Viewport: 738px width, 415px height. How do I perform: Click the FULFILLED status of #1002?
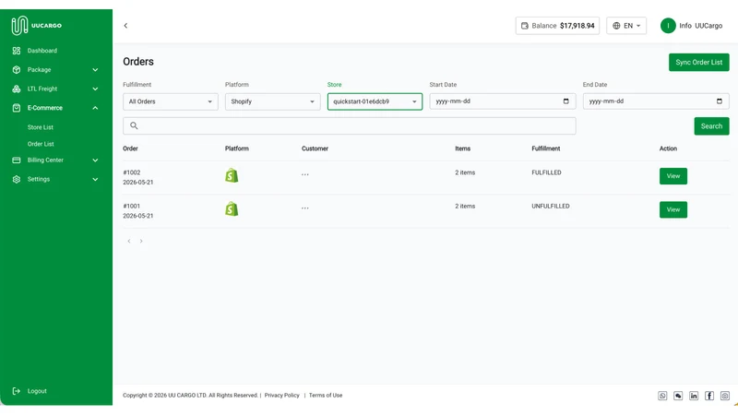click(546, 172)
